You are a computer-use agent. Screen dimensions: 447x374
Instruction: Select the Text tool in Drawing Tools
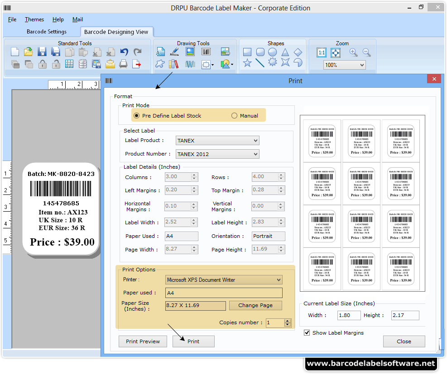click(x=160, y=51)
